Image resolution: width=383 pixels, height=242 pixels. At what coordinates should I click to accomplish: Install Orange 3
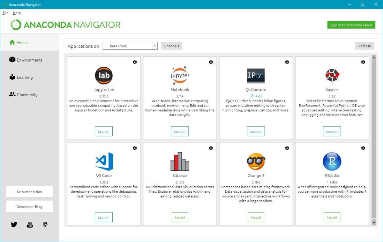256,218
